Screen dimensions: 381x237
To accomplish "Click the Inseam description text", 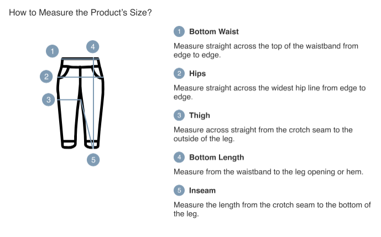I will [x=272, y=209].
